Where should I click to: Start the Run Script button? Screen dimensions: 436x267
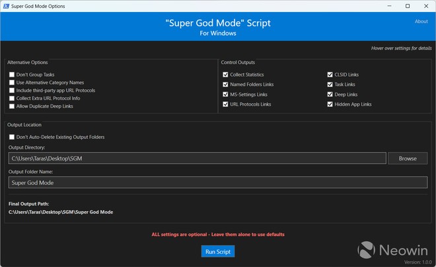(218, 251)
